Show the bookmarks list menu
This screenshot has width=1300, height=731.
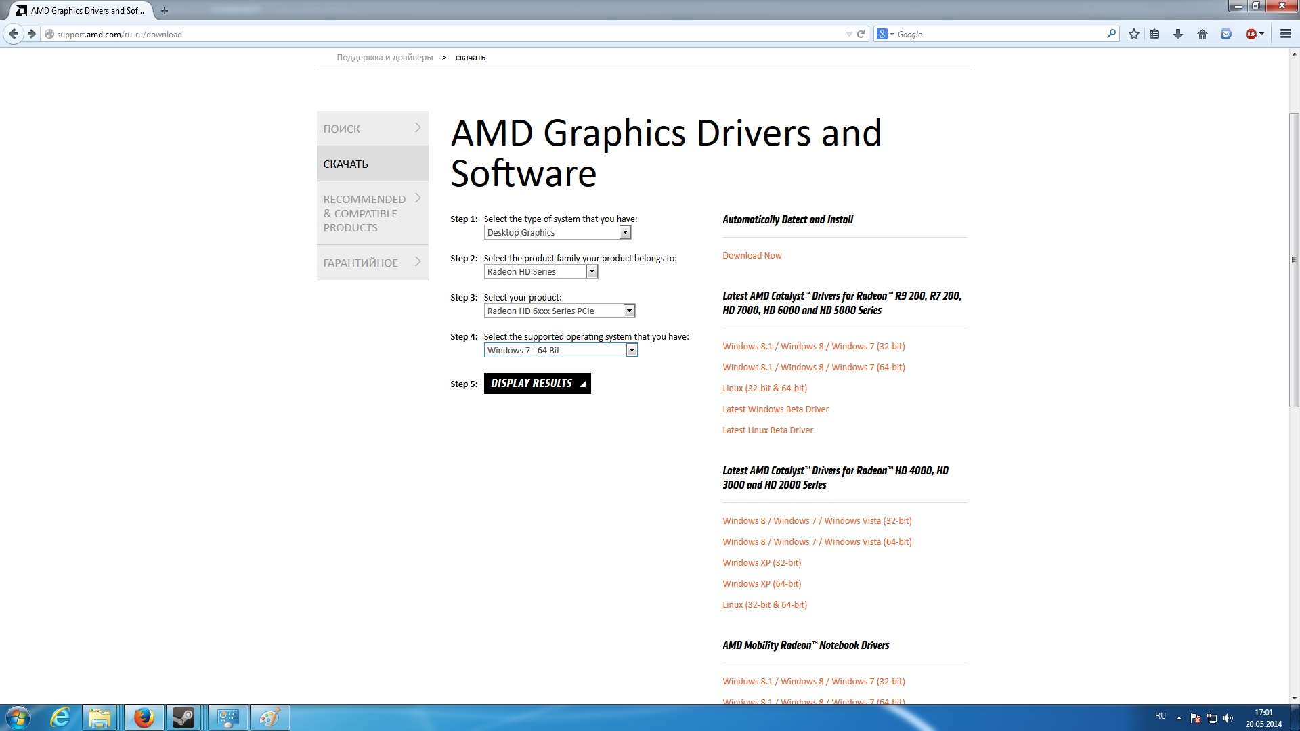point(1155,34)
